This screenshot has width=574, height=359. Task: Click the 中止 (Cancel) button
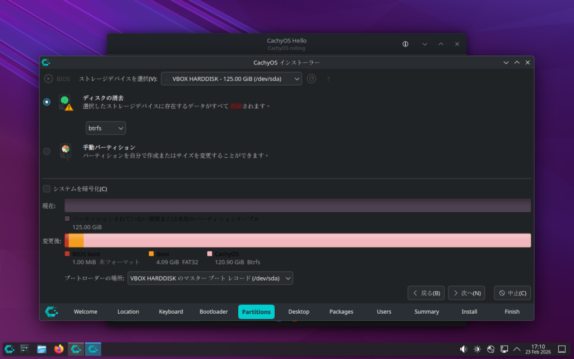512,293
